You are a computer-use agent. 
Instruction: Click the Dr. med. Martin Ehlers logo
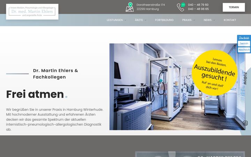(32, 12)
